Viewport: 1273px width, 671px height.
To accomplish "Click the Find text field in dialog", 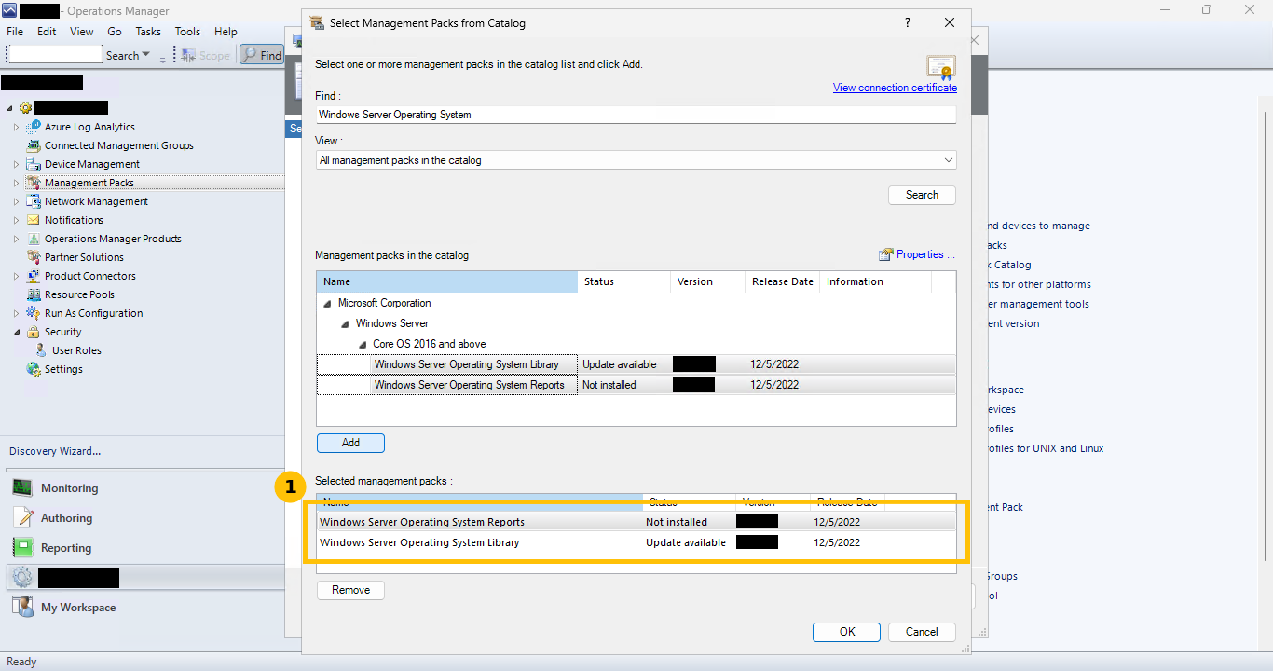I will (x=636, y=115).
